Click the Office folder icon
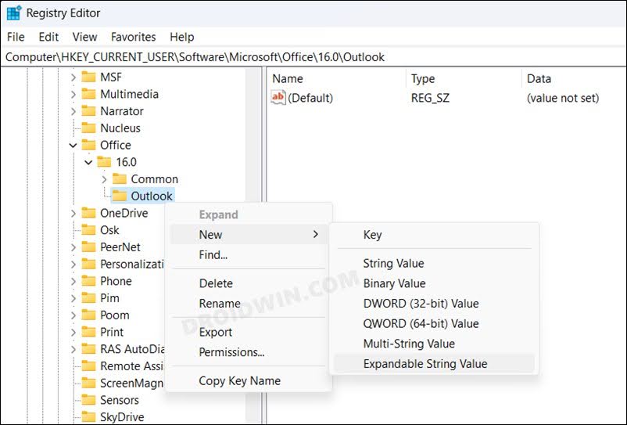 click(x=89, y=145)
